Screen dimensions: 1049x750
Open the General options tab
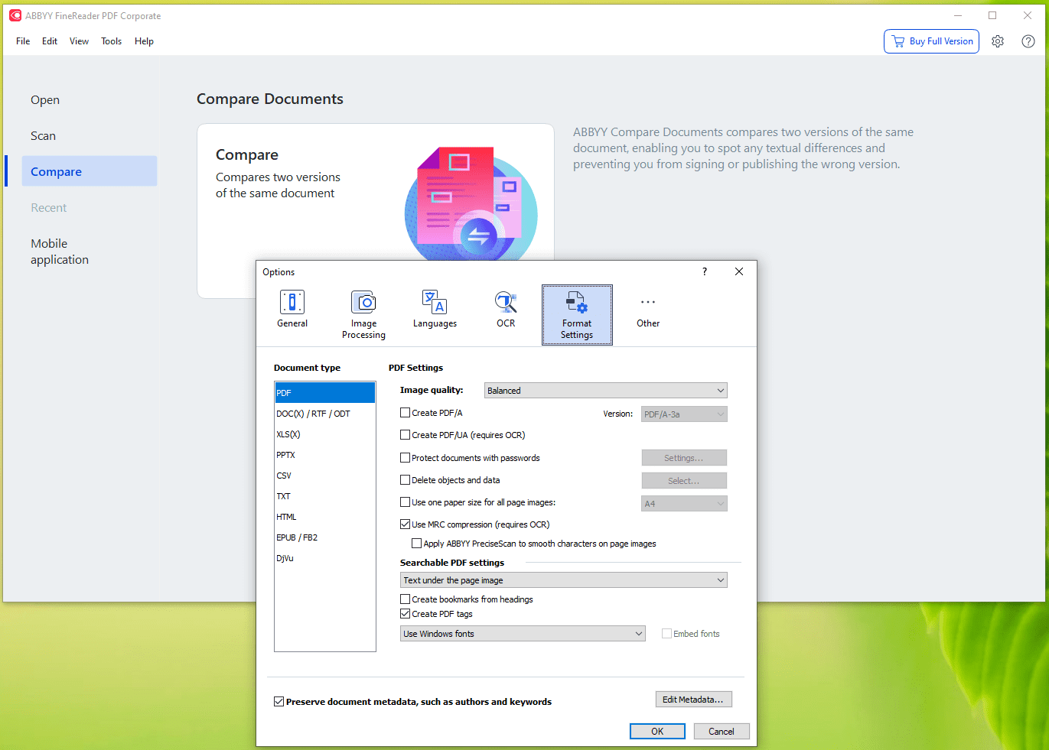click(292, 310)
